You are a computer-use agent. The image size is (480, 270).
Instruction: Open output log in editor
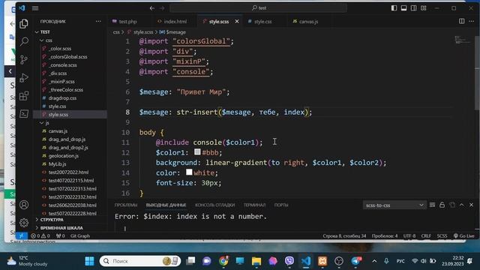point(452,205)
